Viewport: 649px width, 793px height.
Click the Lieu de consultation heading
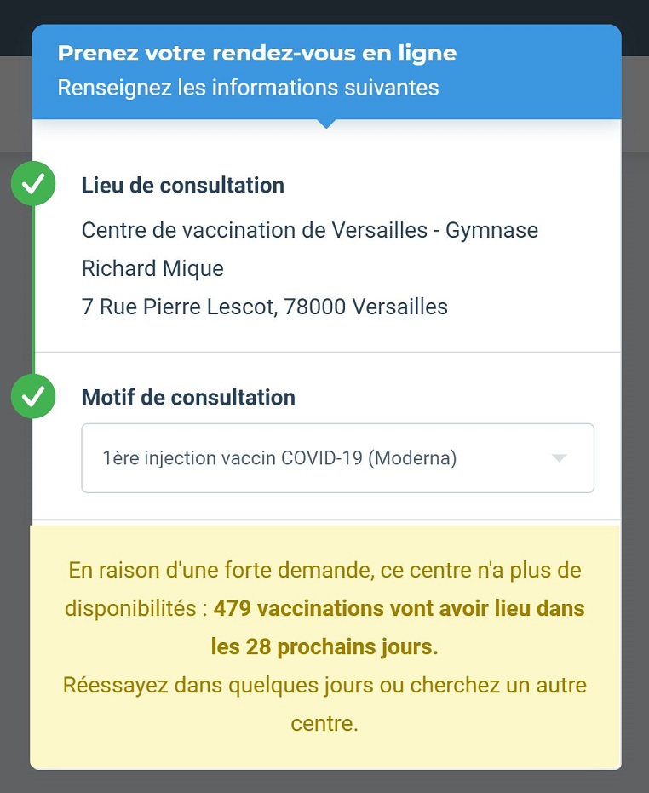pyautogui.click(x=182, y=186)
